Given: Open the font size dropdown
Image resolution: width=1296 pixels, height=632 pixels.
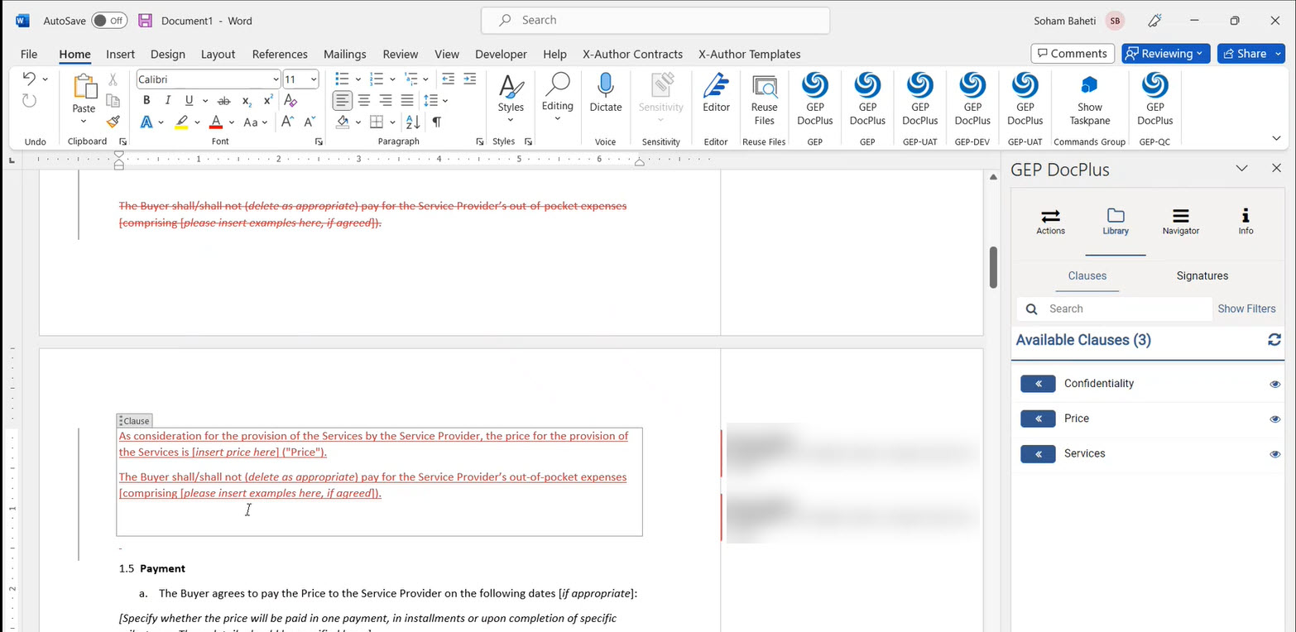Looking at the screenshot, I should pyautogui.click(x=314, y=79).
